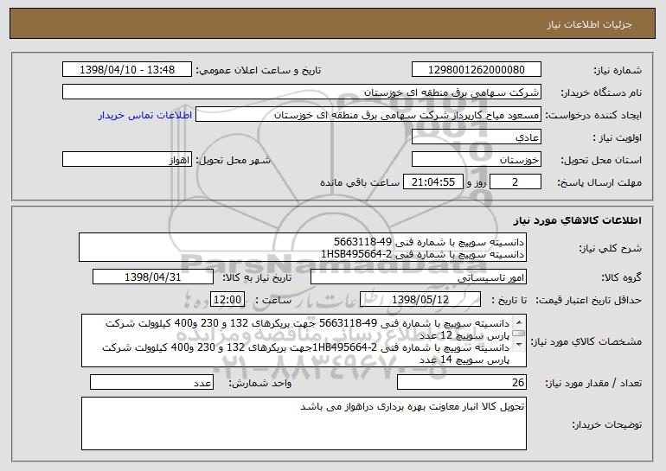Click the اولویت نیاز field showing عادی
Image resolution: width=666 pixels, height=471 pixels.
[477, 137]
